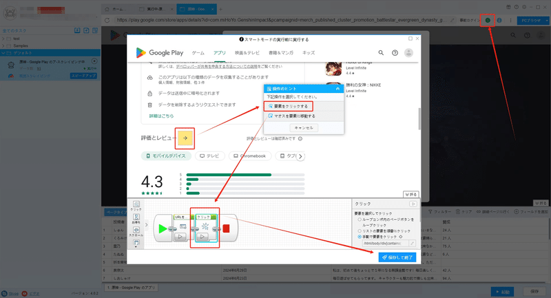Select 手動で要素をクリック radio option
551x298 pixels.
360,237
